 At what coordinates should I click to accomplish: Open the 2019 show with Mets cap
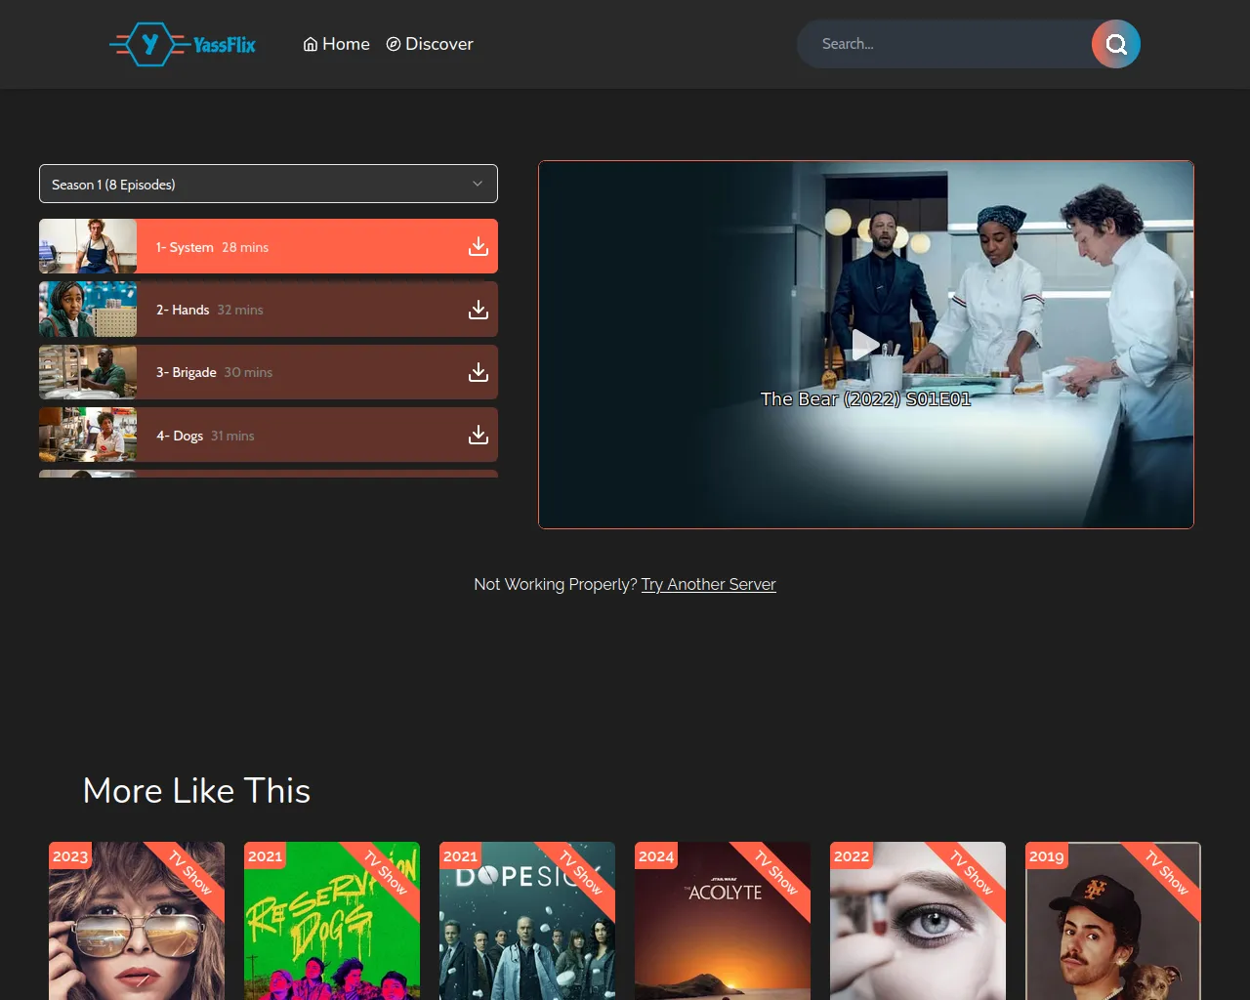pyautogui.click(x=1113, y=923)
